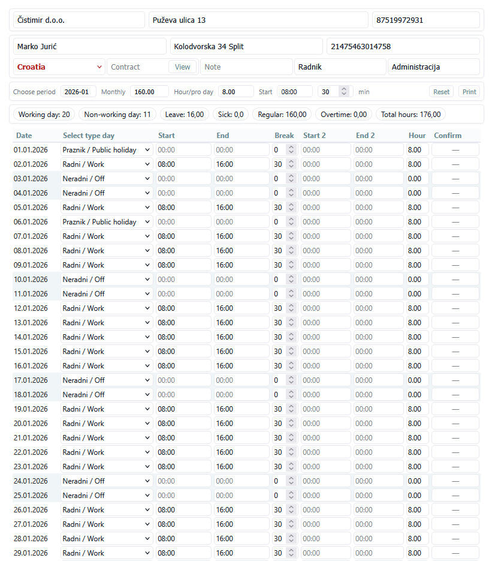Click the Break stepper for 22.01.2026

point(291,452)
